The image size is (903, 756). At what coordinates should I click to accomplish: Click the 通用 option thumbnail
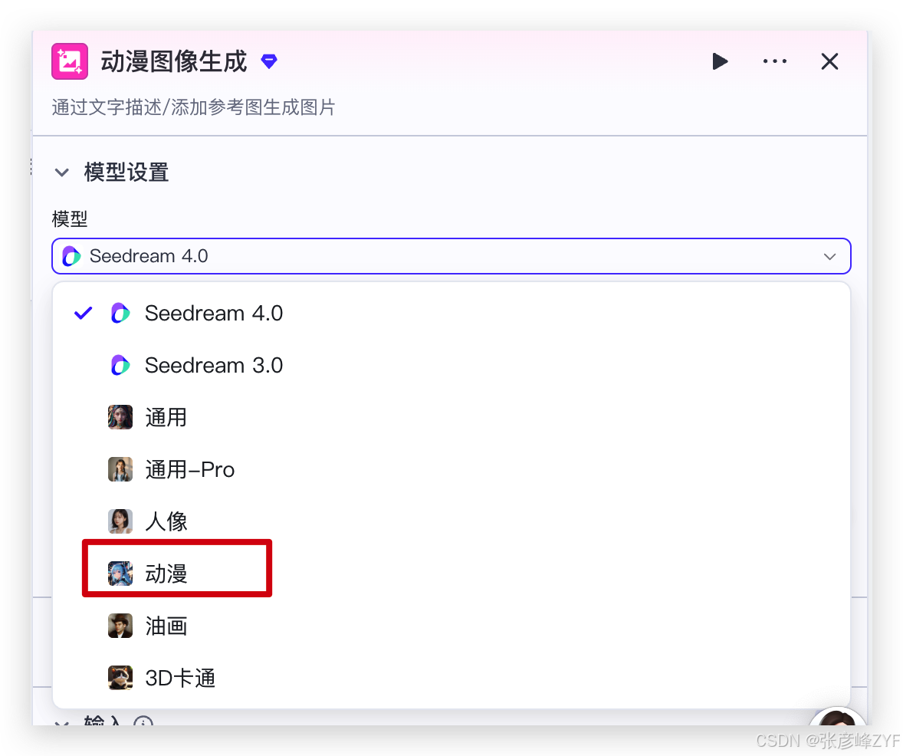(120, 417)
